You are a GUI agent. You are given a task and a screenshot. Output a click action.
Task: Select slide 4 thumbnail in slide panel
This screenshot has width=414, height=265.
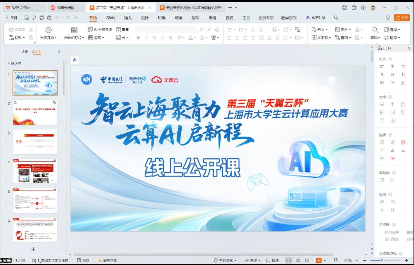tap(35, 171)
